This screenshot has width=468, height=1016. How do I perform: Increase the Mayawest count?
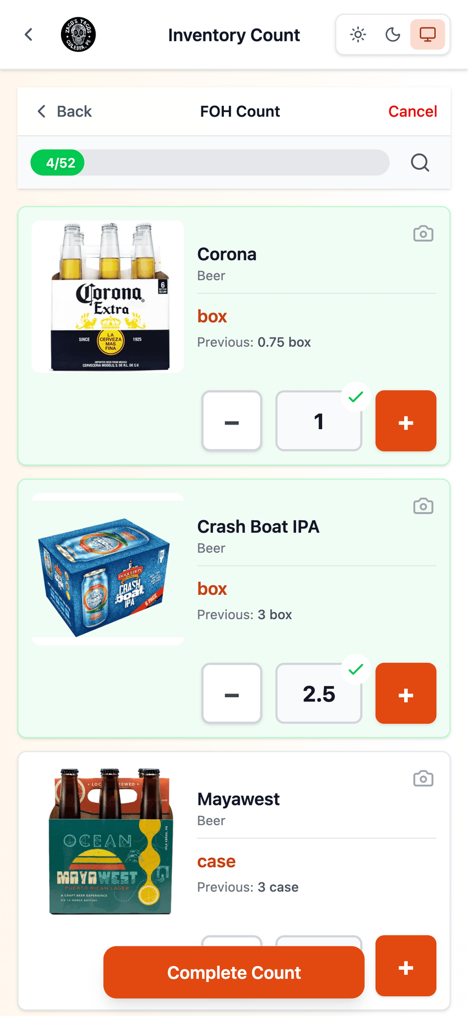click(405, 966)
